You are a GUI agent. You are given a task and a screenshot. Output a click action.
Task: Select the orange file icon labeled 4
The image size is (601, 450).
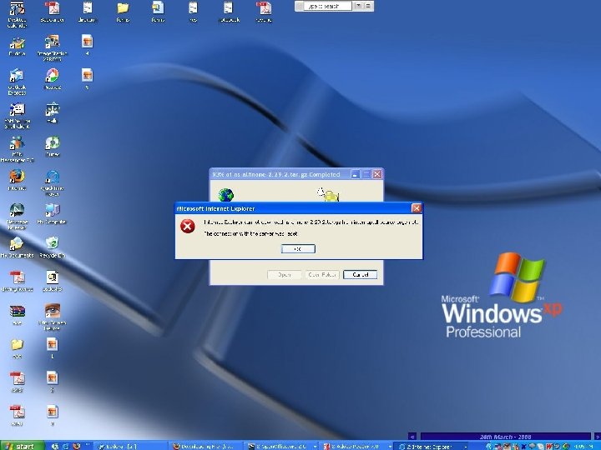tap(88, 42)
